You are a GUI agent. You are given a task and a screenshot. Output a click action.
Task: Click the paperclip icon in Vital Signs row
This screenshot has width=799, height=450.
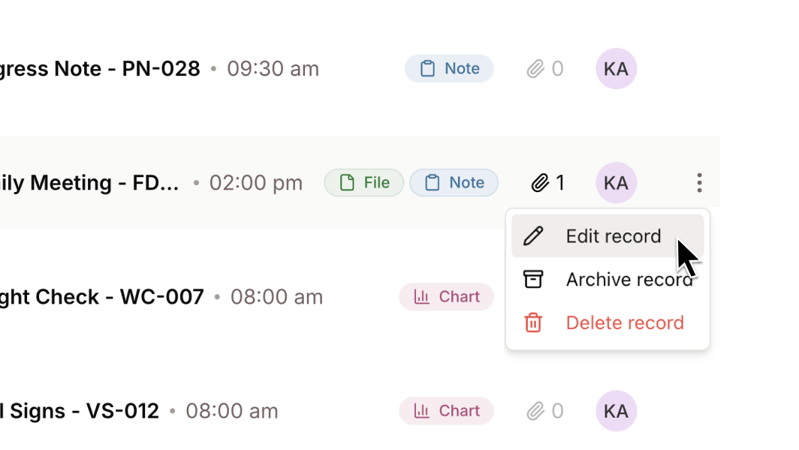[535, 411]
